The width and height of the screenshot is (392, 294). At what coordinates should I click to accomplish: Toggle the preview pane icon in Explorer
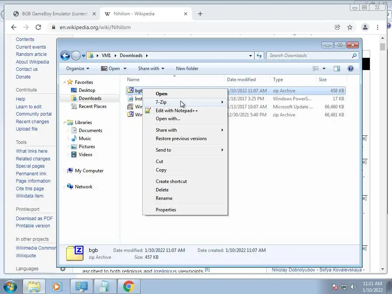tap(337, 69)
